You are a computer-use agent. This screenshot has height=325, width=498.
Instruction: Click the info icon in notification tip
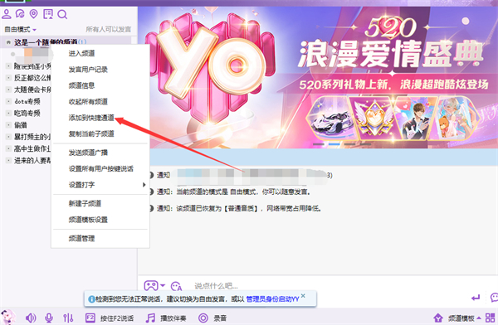(x=91, y=299)
